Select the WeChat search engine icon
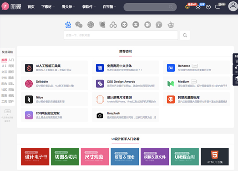This screenshot has height=171, width=238. pyautogui.click(x=79, y=25)
